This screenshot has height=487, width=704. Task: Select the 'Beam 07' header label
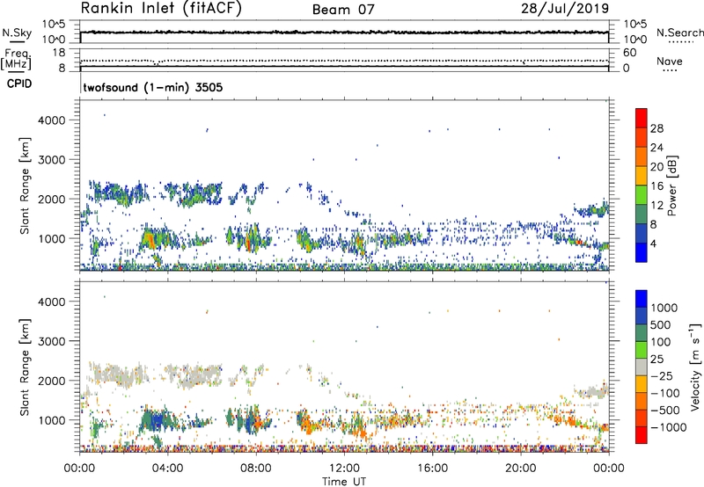coord(343,10)
